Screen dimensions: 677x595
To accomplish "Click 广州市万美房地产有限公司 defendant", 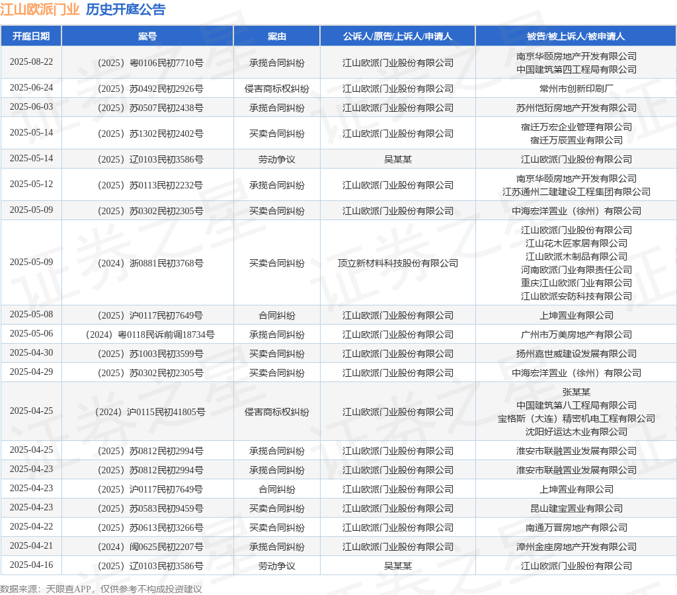I will (x=577, y=335).
